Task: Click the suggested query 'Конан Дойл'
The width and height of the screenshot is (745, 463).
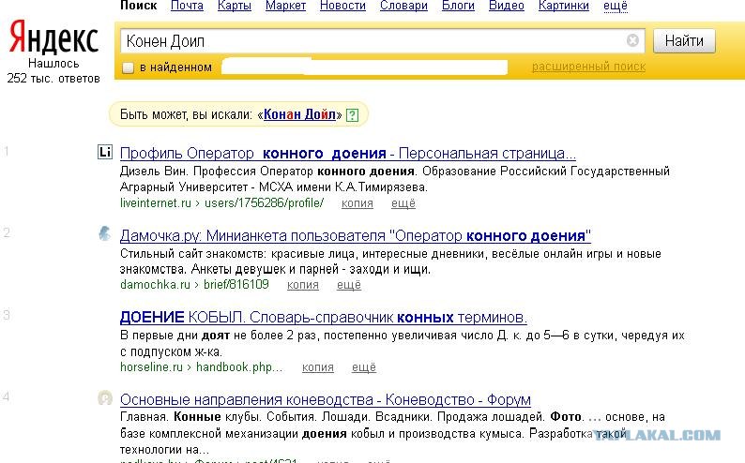Action: 299,114
